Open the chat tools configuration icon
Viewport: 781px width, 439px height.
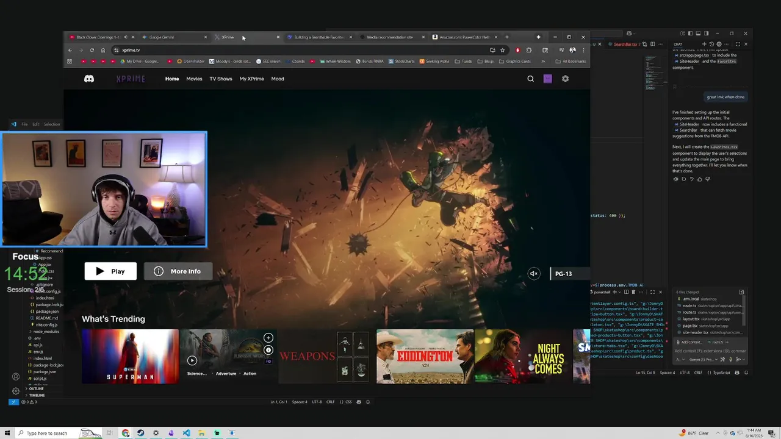(722, 359)
